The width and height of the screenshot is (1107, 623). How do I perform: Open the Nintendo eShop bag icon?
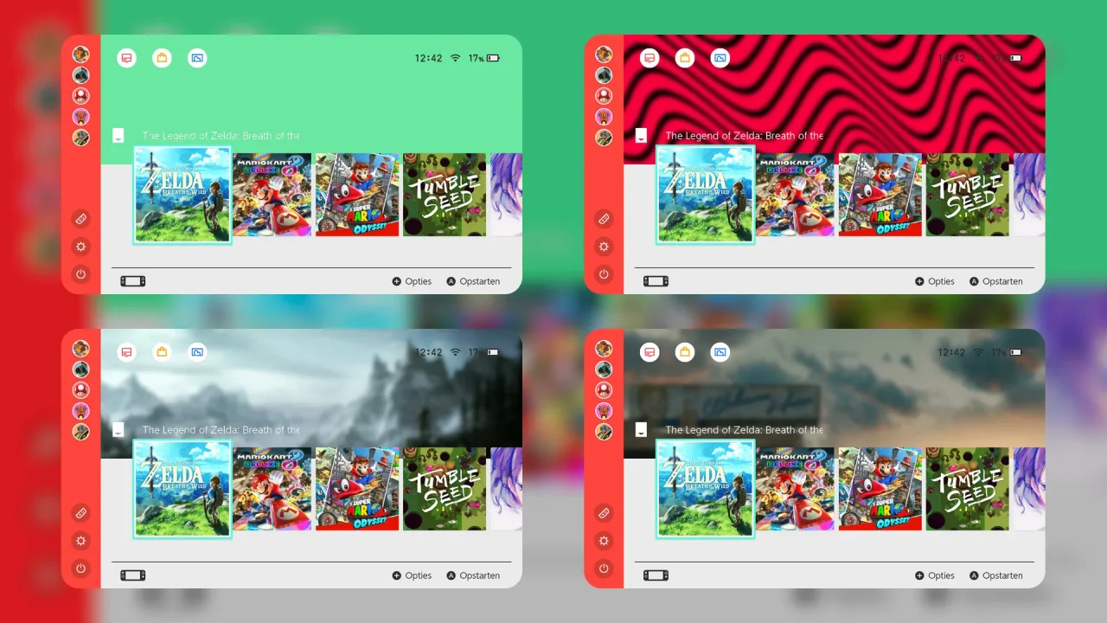pos(162,58)
